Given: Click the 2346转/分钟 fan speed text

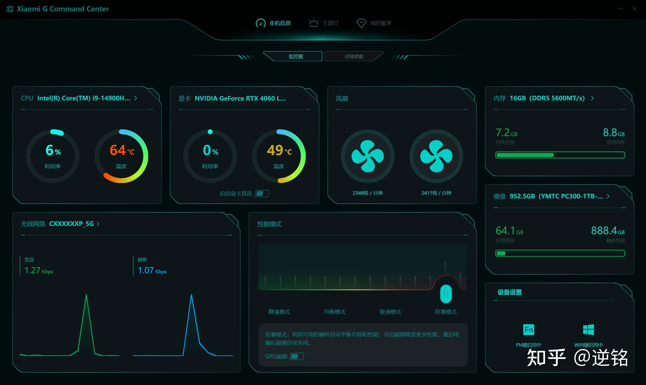Looking at the screenshot, I should pyautogui.click(x=368, y=193).
